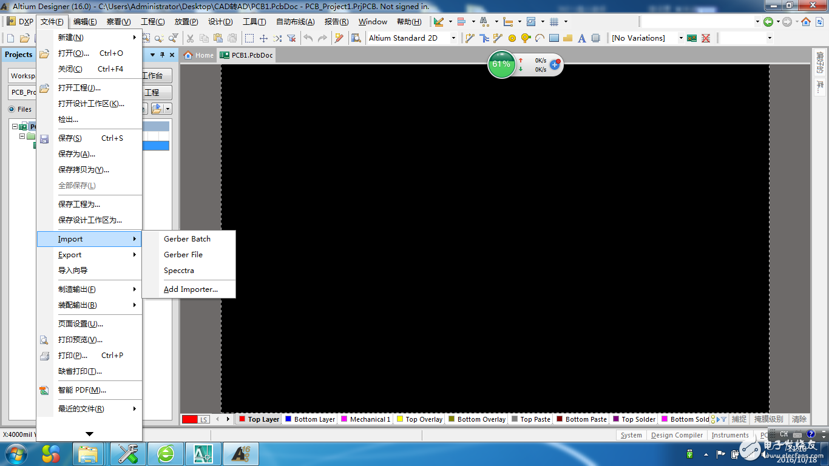Pin the Projects panel
Image resolution: width=829 pixels, height=466 pixels.
162,55
